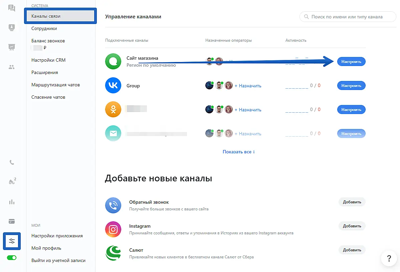Click the Instagram channel icon
This screenshot has width=400, height=272.
(113, 229)
